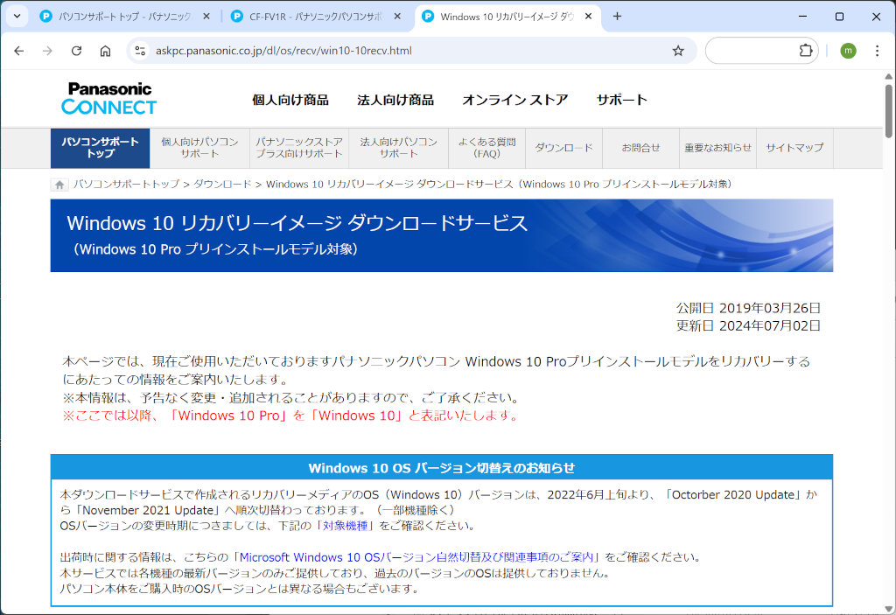The height and width of the screenshot is (615, 896).
Task: Click the ダウンロード breadcrumb link
Action: 222,184
